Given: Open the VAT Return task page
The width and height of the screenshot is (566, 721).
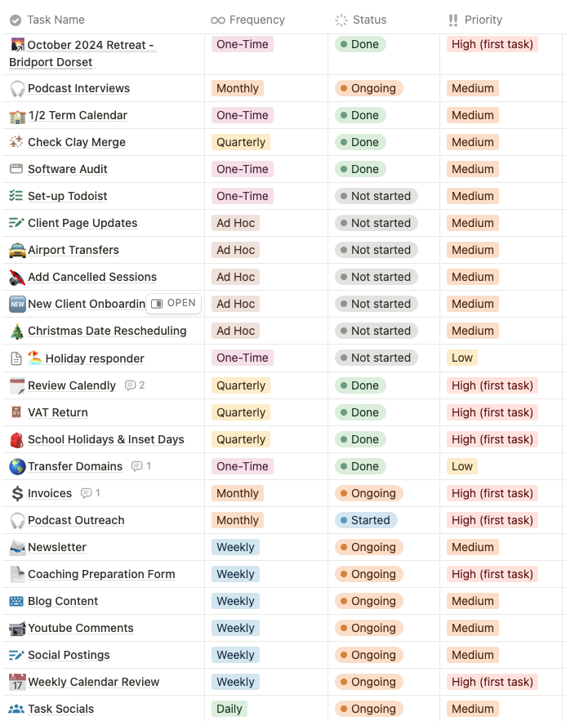Looking at the screenshot, I should (x=57, y=412).
